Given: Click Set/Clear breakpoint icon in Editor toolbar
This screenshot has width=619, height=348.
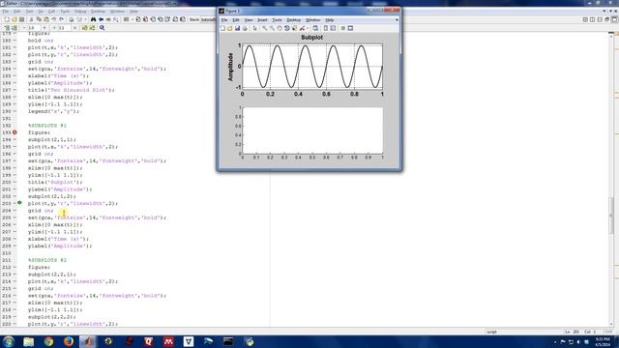Looking at the screenshot, I should coord(138,19).
